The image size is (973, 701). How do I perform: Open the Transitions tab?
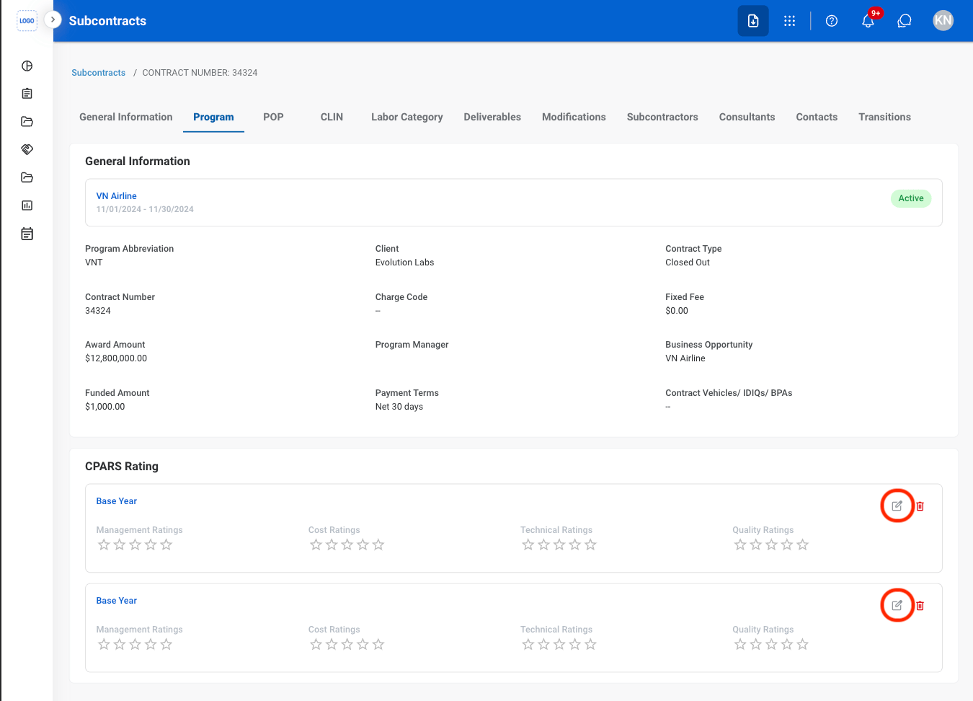(x=884, y=117)
